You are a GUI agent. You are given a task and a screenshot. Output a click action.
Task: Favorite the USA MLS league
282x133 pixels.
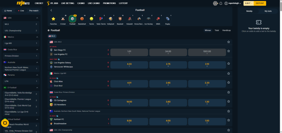click(x=229, y=42)
